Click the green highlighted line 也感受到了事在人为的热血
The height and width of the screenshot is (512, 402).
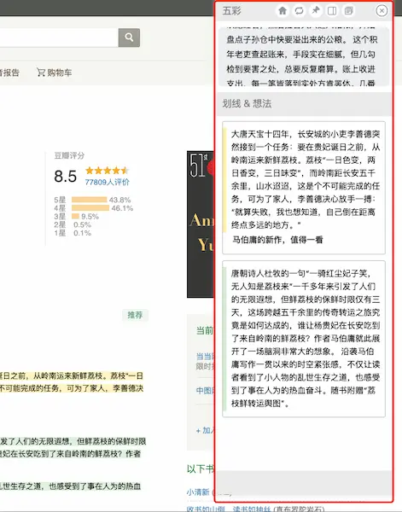(x=95, y=486)
